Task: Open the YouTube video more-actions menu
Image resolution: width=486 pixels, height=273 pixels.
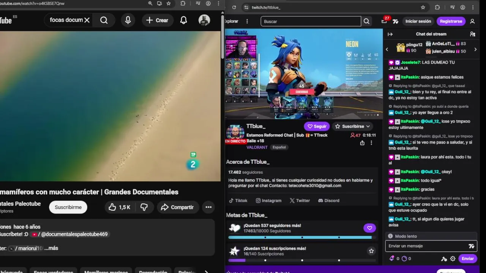Action: pos(208,207)
